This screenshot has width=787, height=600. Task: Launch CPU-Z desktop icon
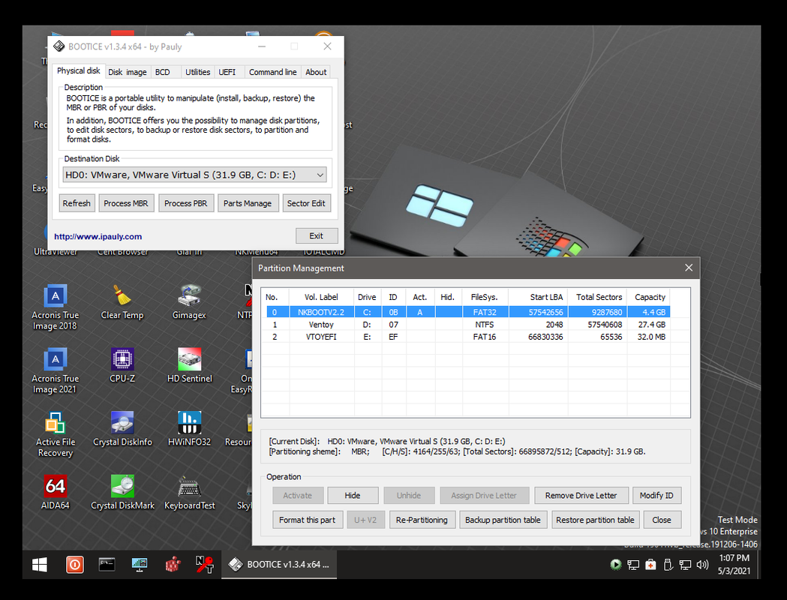[x=122, y=365]
